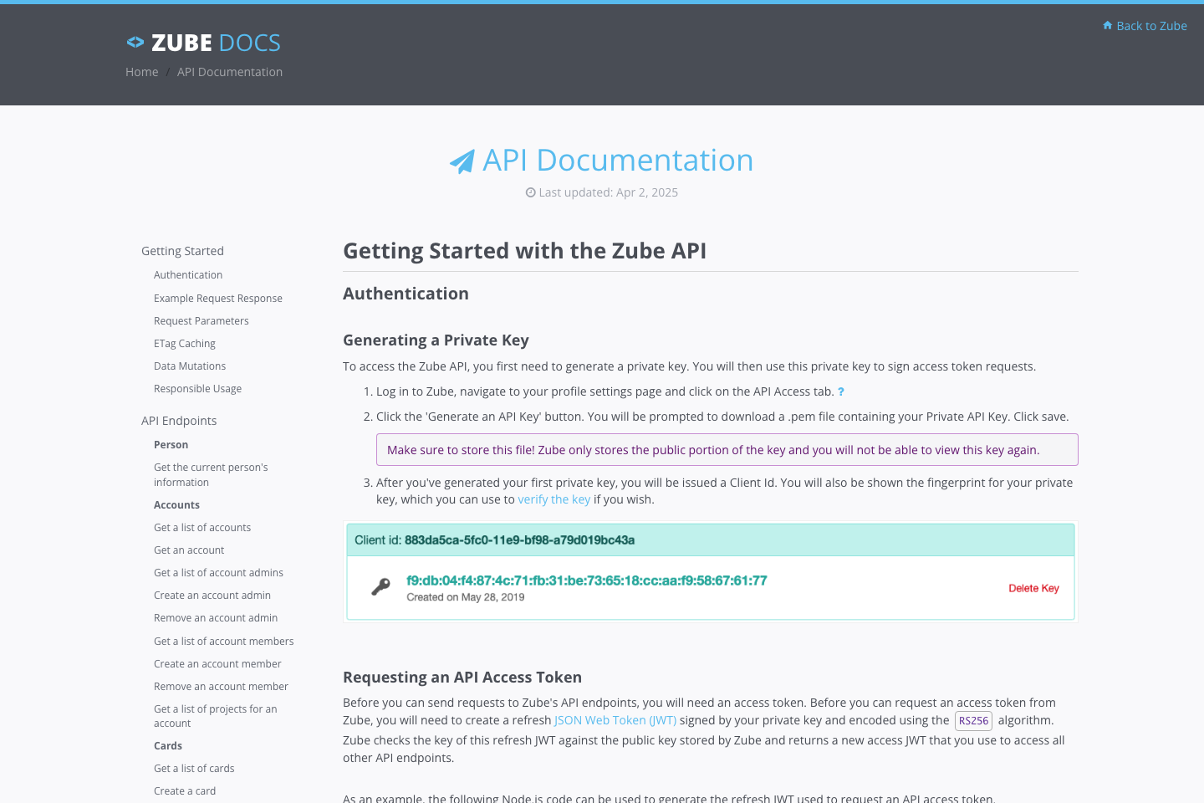The height and width of the screenshot is (803, 1204).
Task: Select Get a list of accounts
Action: [x=202, y=527]
